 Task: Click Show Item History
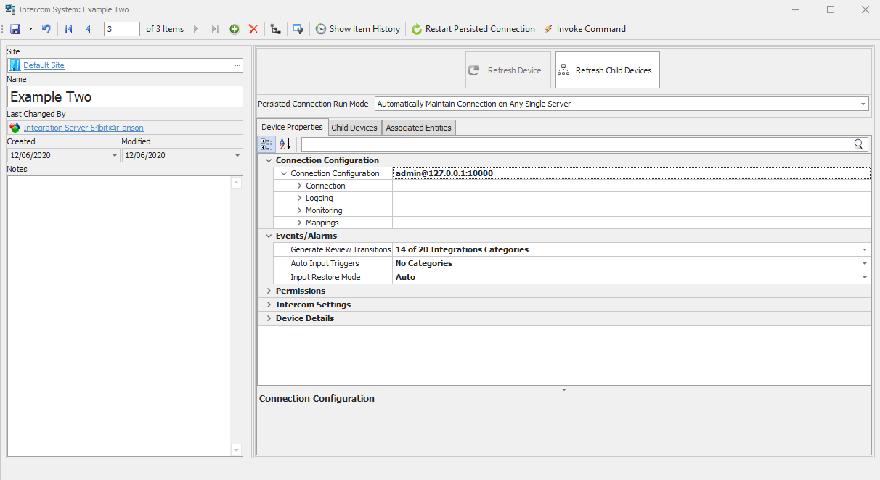tap(357, 29)
